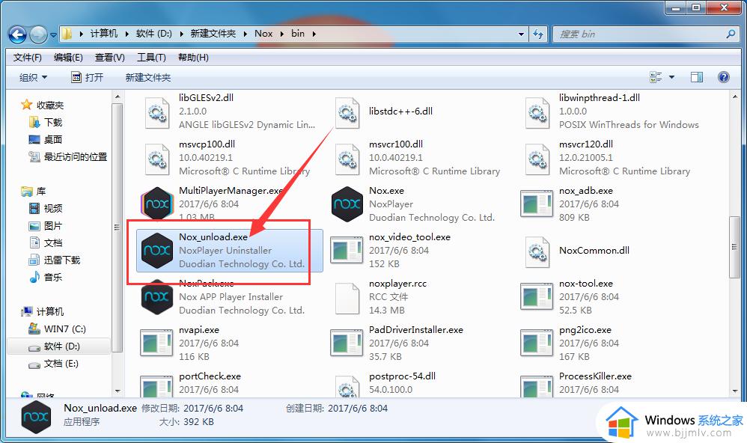This screenshot has width=747, height=443.
Task: Select the ProcessKiller.exe file icon
Action: tap(537, 387)
